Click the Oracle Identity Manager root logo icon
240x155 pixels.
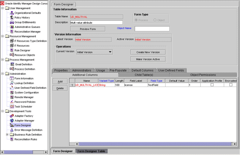[x=2, y=3]
